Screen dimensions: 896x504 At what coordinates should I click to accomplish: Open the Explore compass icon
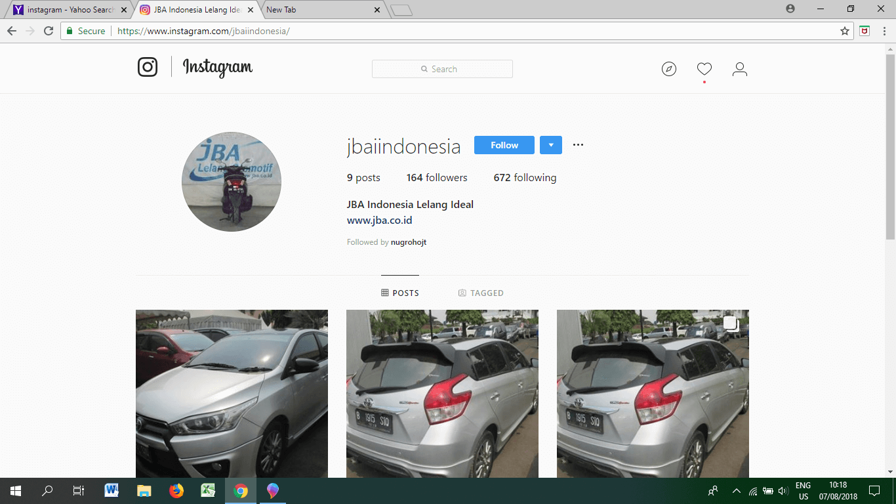(668, 69)
